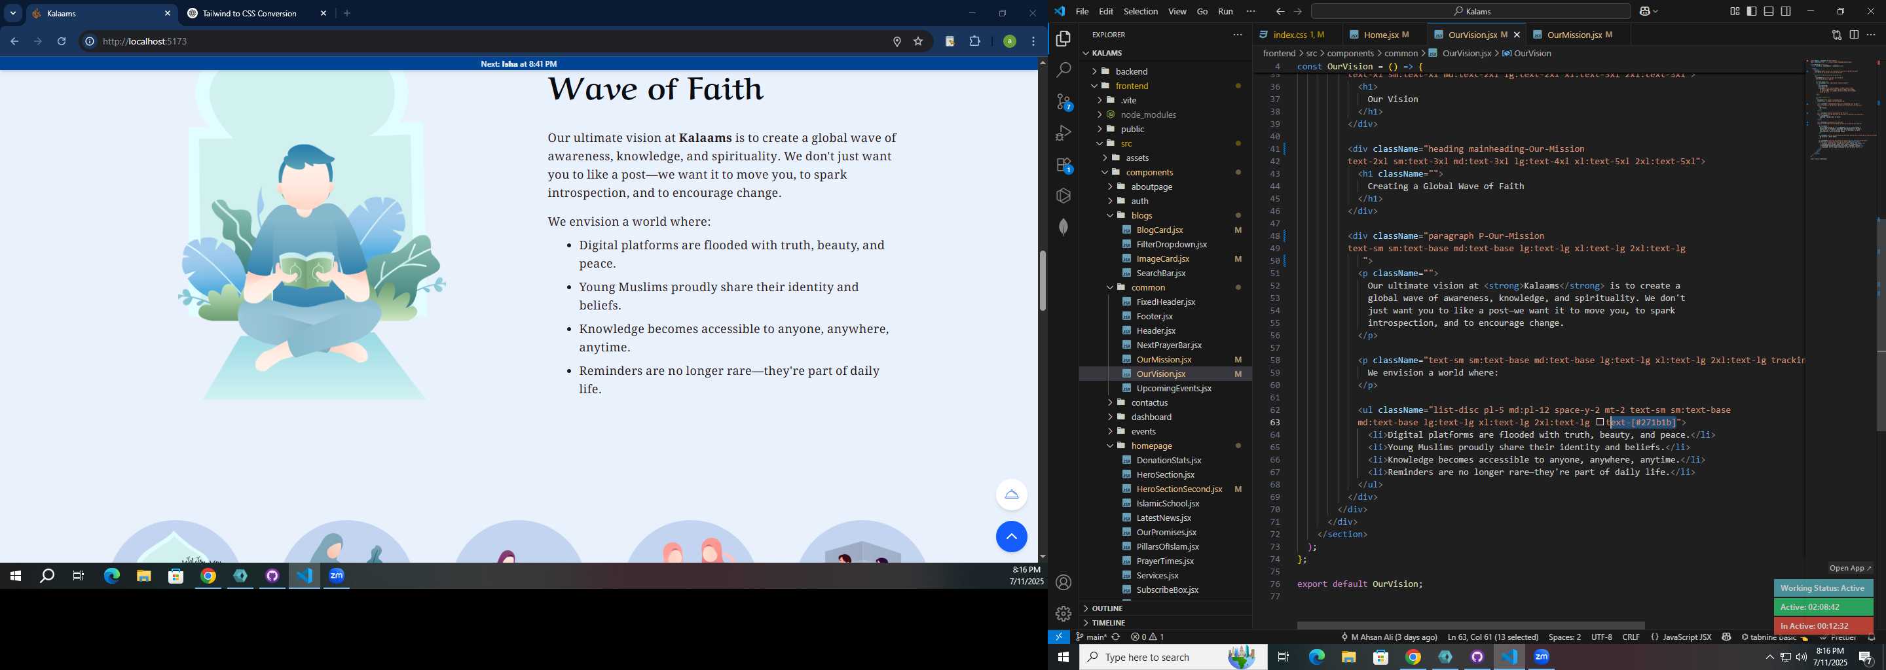Synchronize changes next to main* branch
The image size is (1886, 670).
pyautogui.click(x=1116, y=637)
